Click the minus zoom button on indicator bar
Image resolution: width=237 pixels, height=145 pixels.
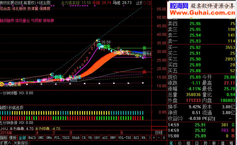click(159, 138)
